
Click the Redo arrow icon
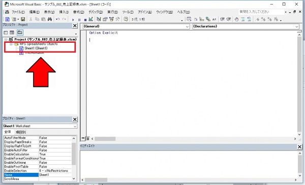[64, 19]
